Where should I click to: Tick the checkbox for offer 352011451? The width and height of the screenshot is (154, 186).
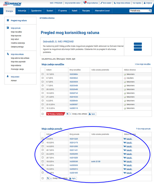[x=43, y=150]
